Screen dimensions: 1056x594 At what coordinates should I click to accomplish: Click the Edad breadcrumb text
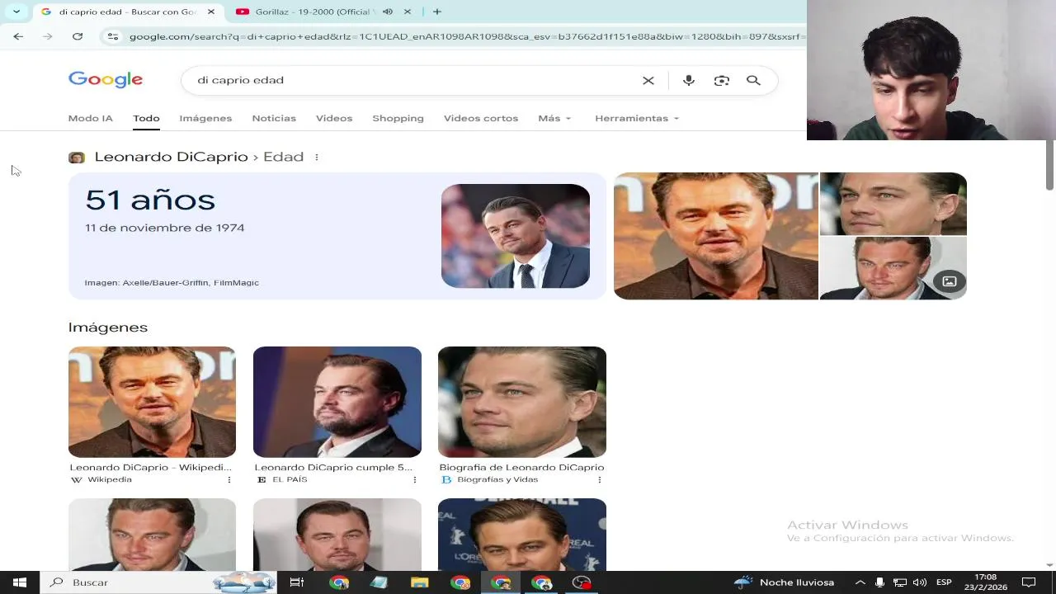coord(283,157)
